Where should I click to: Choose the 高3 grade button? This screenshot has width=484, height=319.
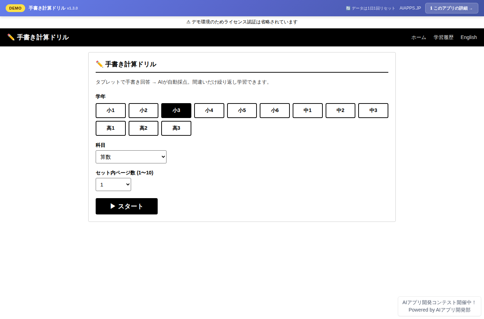point(176,128)
